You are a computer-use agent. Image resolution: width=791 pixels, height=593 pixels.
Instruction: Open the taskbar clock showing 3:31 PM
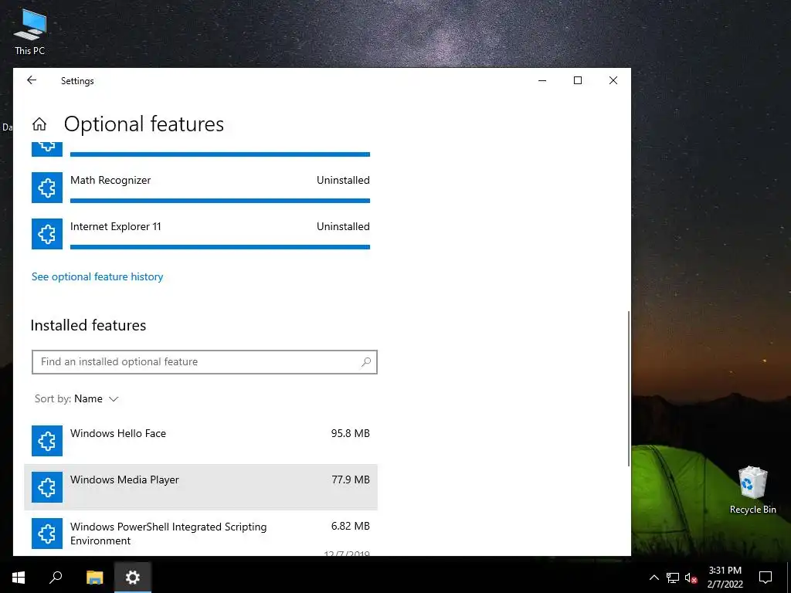pos(725,578)
